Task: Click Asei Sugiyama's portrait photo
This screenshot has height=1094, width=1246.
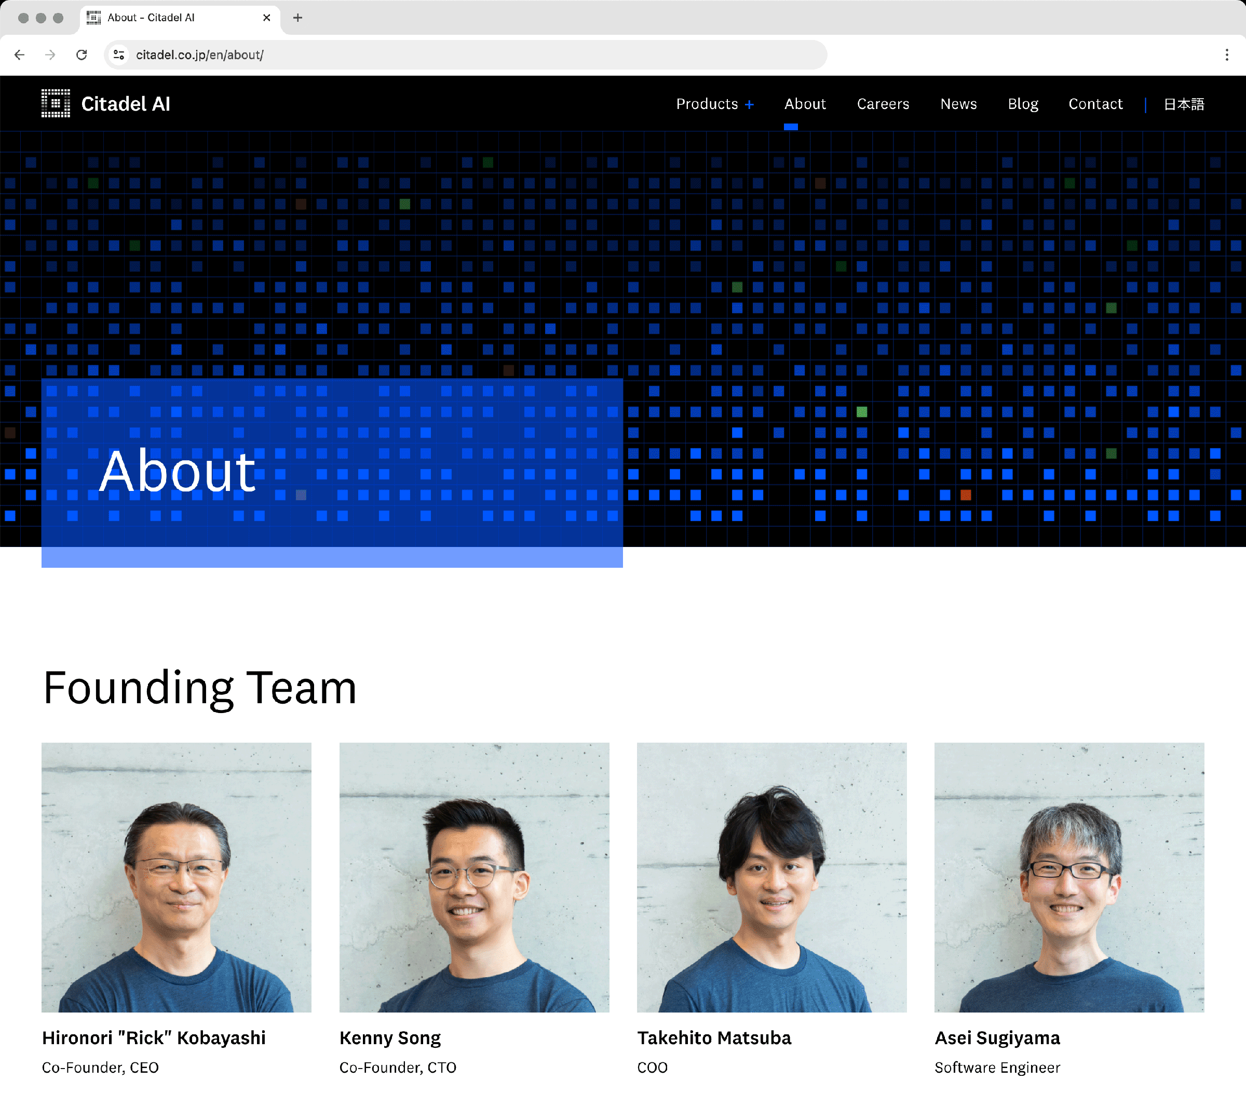Action: [1069, 877]
